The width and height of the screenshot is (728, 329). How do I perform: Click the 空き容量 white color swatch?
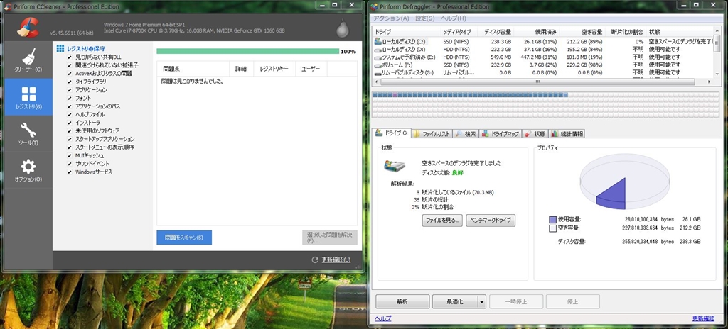click(552, 228)
